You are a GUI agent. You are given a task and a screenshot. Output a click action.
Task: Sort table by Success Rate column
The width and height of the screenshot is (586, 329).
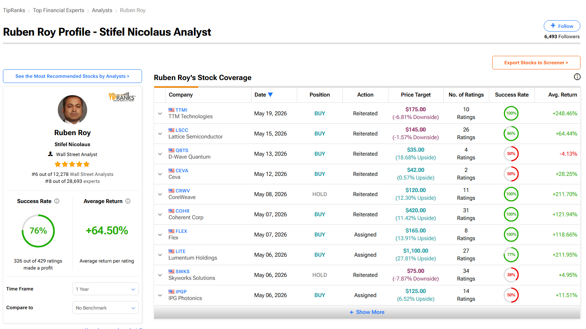(x=512, y=95)
